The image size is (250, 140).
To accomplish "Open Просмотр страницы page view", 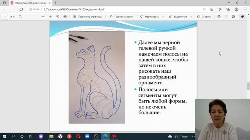I will [87, 17].
